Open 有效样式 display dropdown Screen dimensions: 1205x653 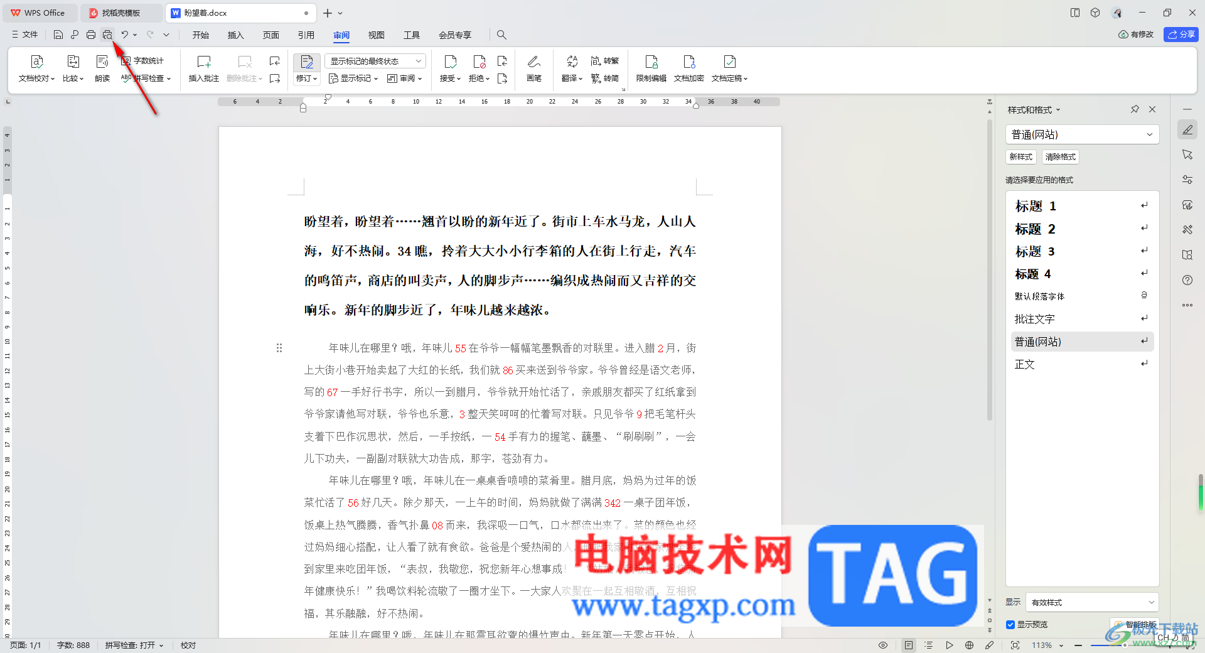[1092, 602]
